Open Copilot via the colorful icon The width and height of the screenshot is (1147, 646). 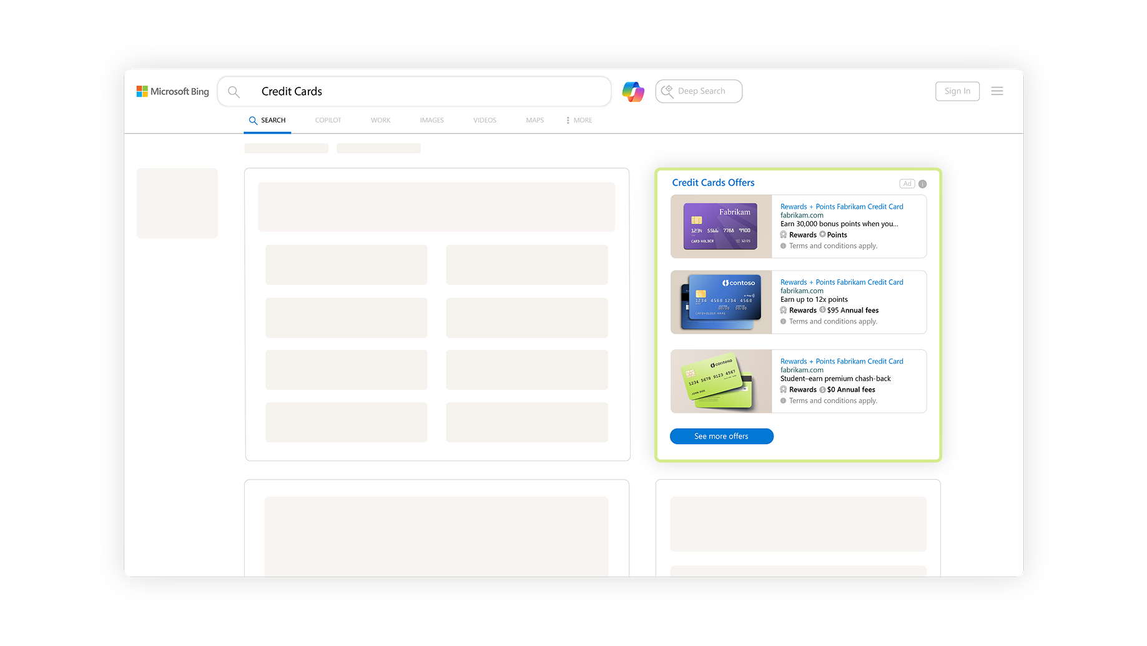(x=633, y=91)
